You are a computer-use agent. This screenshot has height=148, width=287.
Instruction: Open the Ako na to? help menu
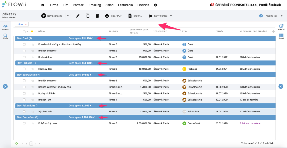click(271, 16)
